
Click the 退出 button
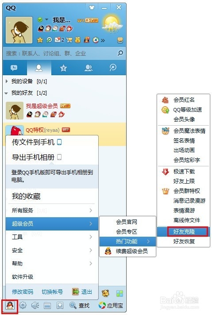click(82, 292)
